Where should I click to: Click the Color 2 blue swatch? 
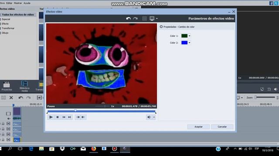[x=184, y=42]
